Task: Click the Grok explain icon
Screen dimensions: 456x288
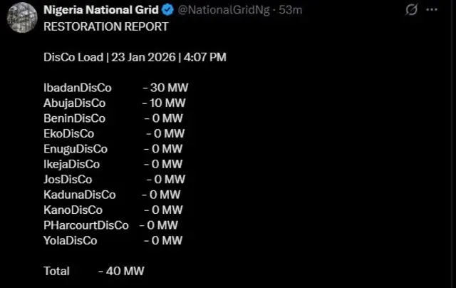Action: 410,10
